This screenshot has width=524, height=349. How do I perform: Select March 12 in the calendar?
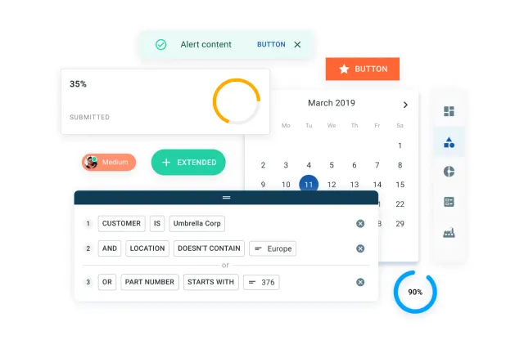pyautogui.click(x=332, y=185)
